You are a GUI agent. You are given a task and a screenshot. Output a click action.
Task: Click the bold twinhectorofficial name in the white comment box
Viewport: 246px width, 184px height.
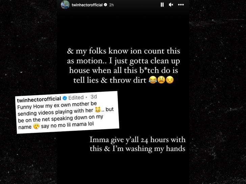pos(39,99)
